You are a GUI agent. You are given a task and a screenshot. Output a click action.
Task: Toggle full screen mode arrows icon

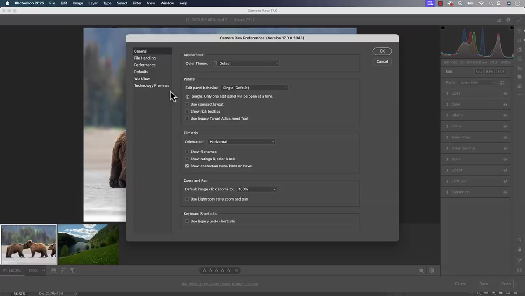[519, 20]
